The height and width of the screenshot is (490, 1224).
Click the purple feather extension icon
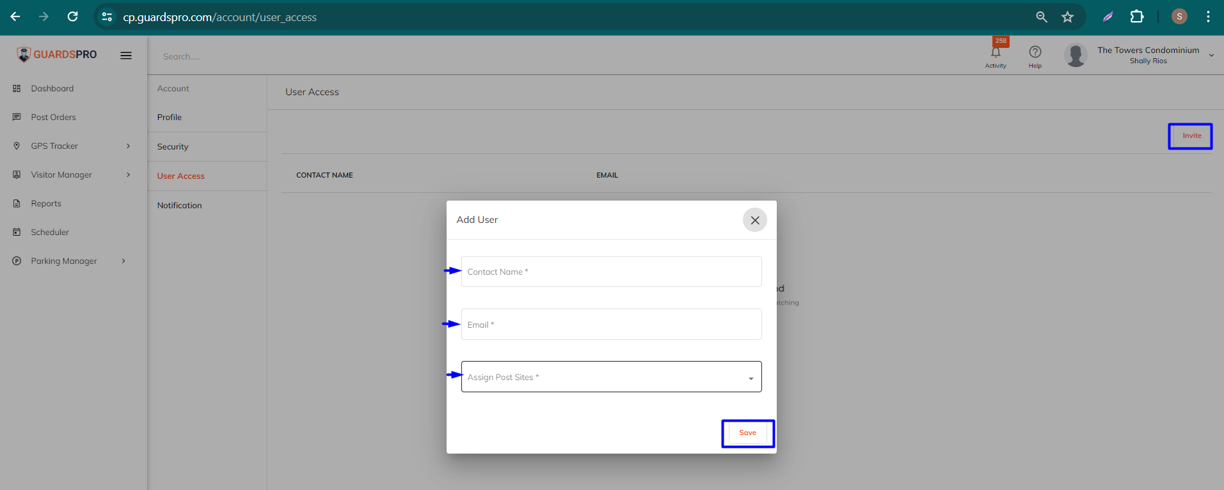(1108, 17)
